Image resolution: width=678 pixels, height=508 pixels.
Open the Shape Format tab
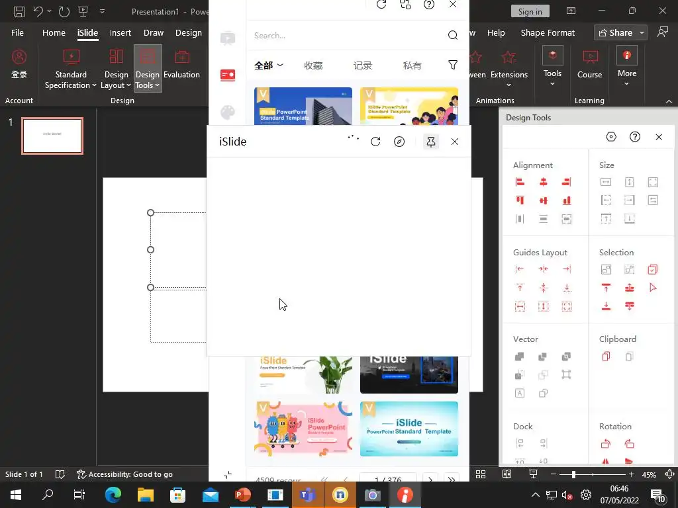(x=548, y=33)
